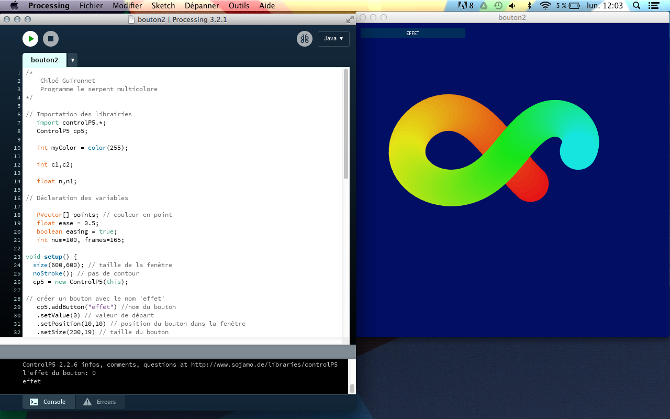Click the console's last line 'effet'
The width and height of the screenshot is (670, 419).
point(31,381)
